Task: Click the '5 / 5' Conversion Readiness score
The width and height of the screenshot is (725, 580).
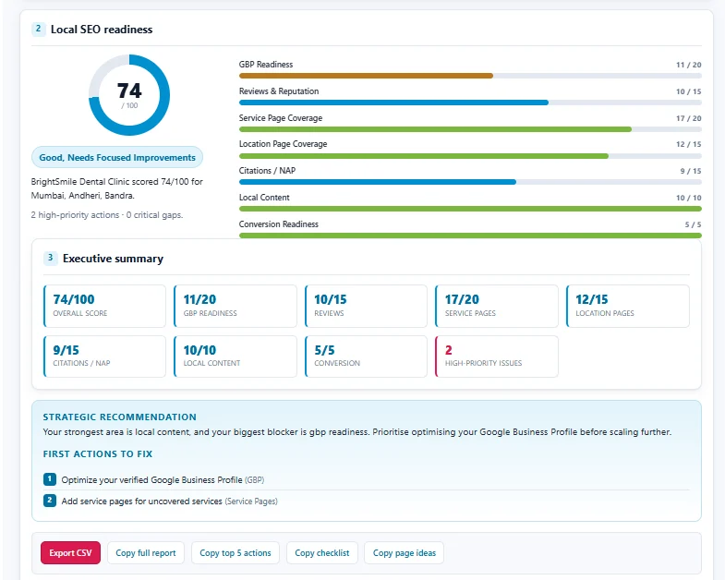Action: click(x=693, y=224)
